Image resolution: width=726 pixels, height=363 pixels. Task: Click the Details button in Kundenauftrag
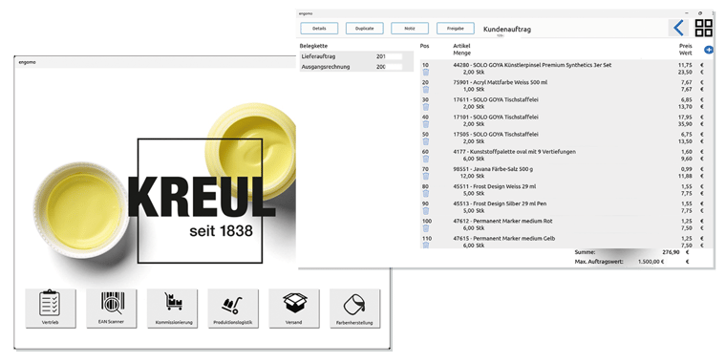click(x=319, y=29)
